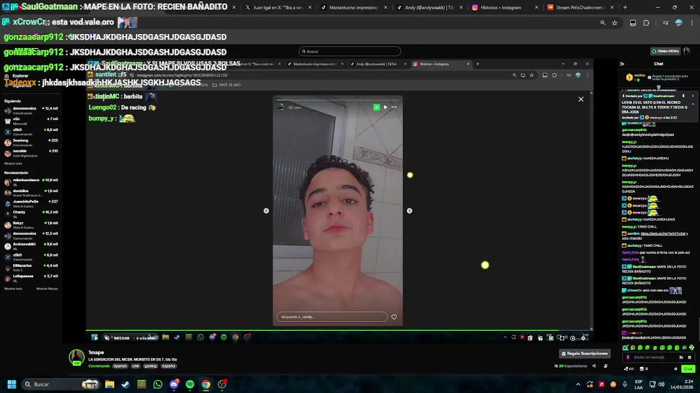Open Chrome extensions puzzle icon
Image resolution: width=700 pixels, height=393 pixels.
pyautogui.click(x=646, y=23)
